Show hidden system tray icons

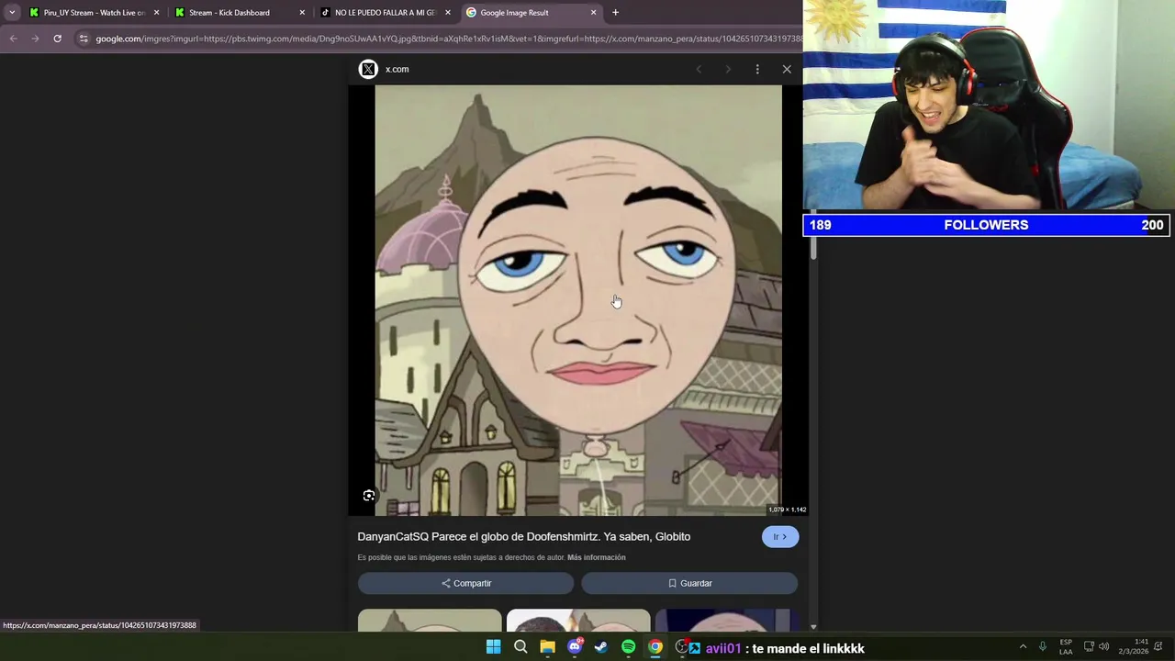pyautogui.click(x=1023, y=647)
